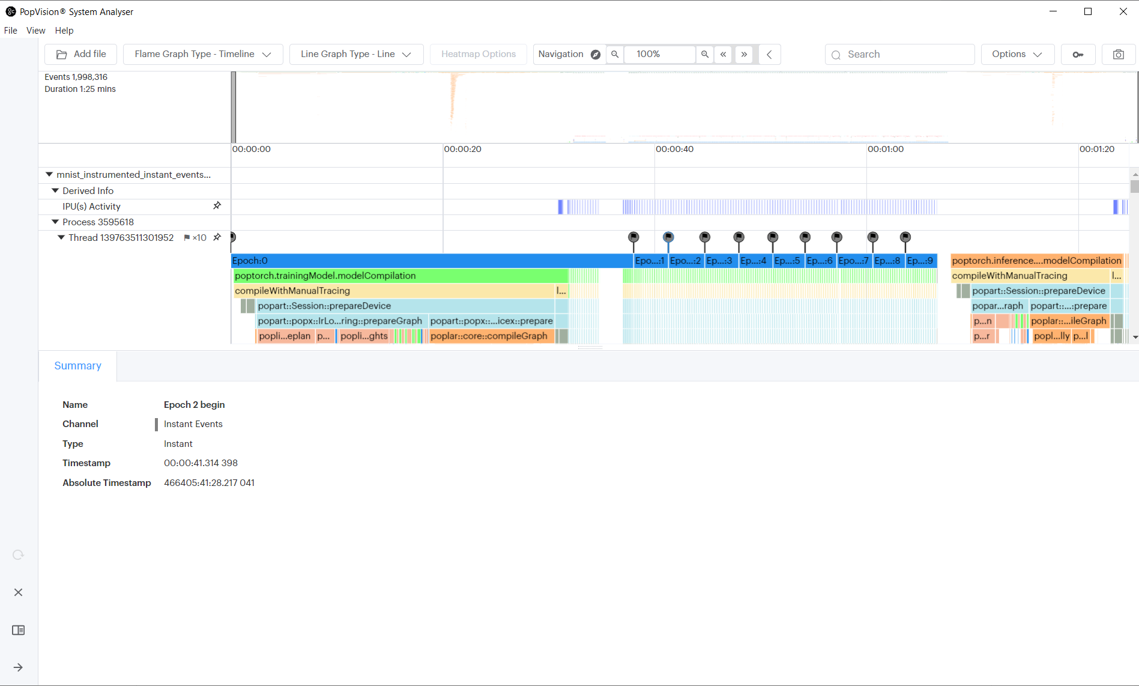Open the View menu
Viewport: 1139px width, 686px height.
coord(35,30)
